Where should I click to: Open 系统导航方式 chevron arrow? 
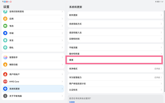161,24
